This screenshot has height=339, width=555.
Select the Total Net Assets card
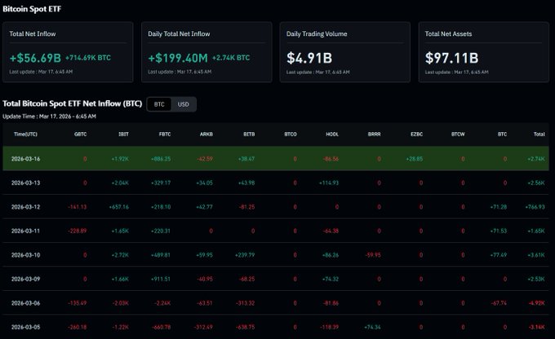[484, 52]
